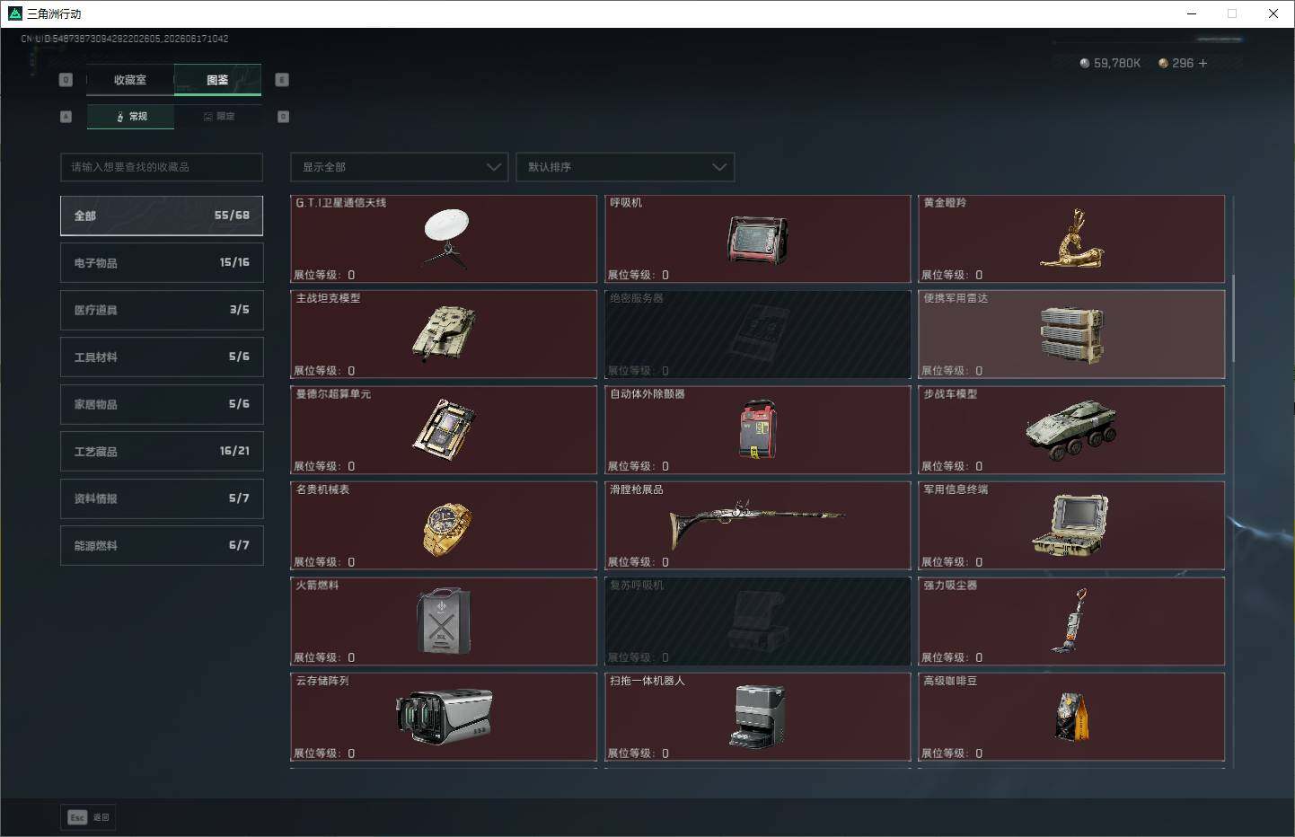Open the 曼德尔超算单元 computing unit card
1295x837 pixels.
(444, 430)
